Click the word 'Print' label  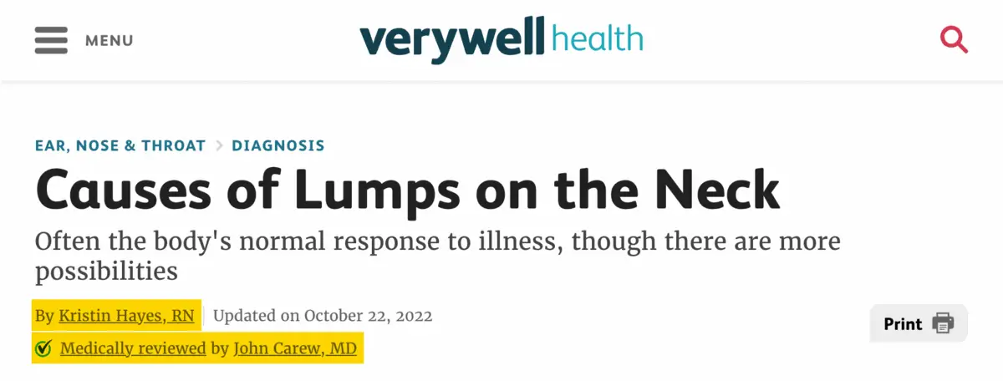pyautogui.click(x=903, y=323)
